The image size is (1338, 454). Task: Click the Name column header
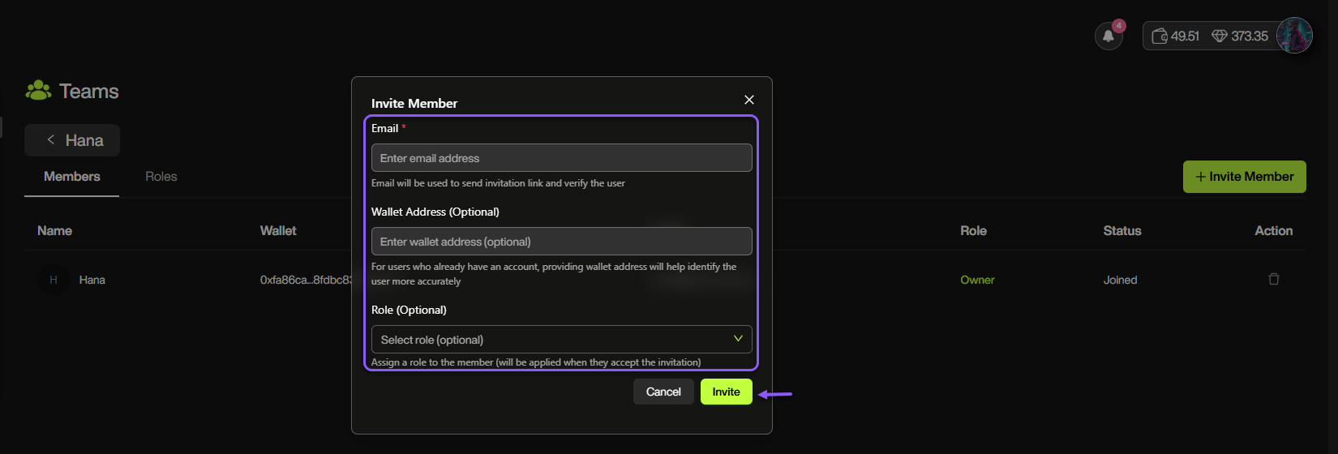(54, 231)
